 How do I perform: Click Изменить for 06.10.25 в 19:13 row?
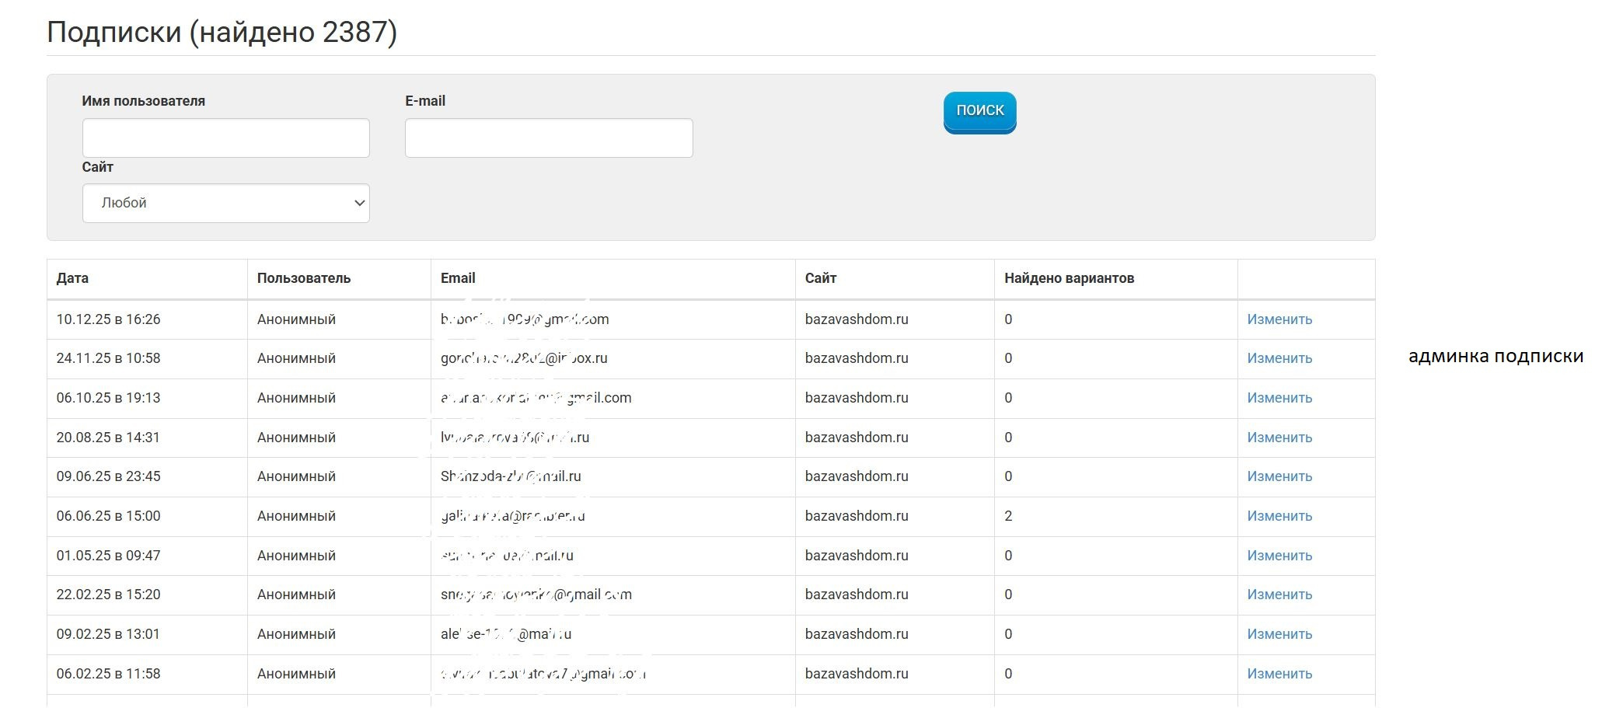pos(1279,398)
